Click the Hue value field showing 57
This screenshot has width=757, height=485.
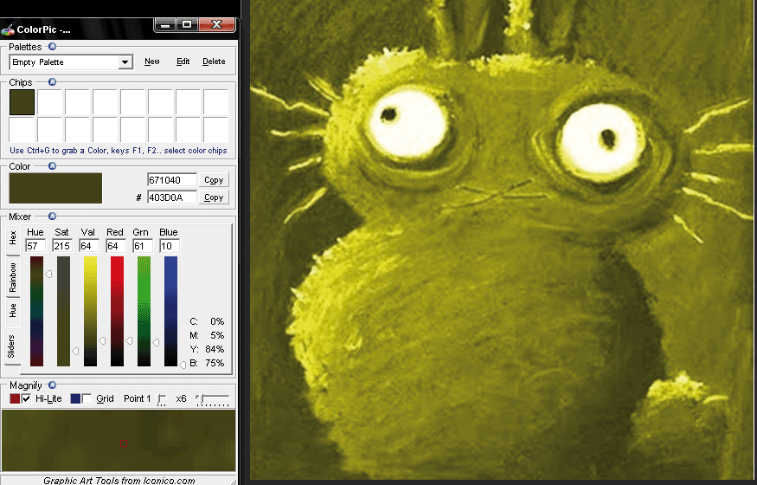tap(35, 246)
